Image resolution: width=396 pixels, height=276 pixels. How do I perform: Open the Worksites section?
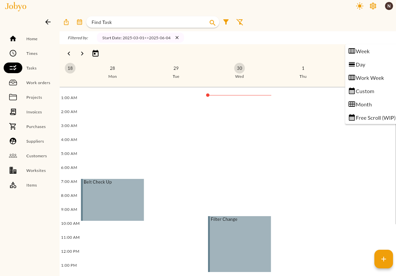pos(36,170)
